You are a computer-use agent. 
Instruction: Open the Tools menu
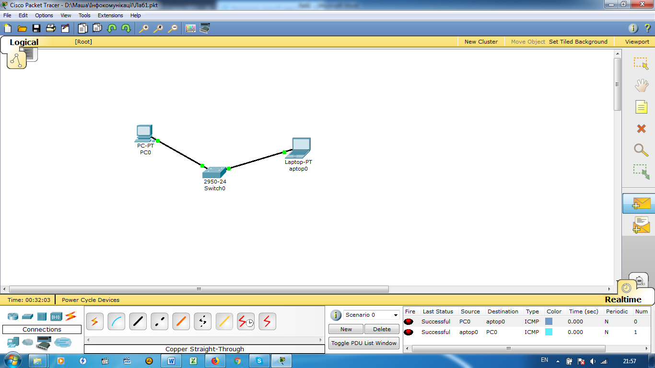click(x=84, y=15)
